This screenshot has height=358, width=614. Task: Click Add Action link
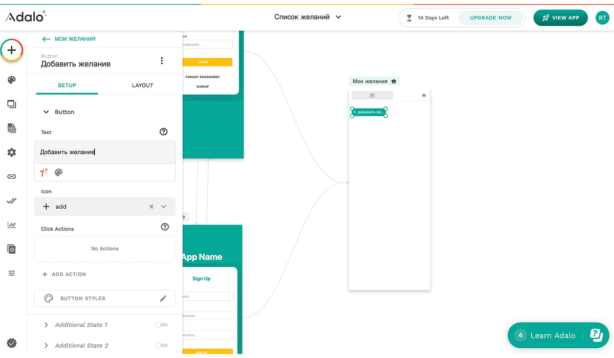point(64,274)
